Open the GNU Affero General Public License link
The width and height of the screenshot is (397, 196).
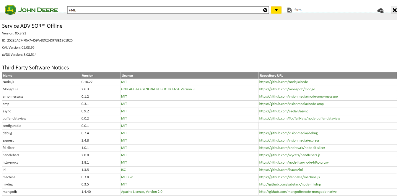coord(158,89)
